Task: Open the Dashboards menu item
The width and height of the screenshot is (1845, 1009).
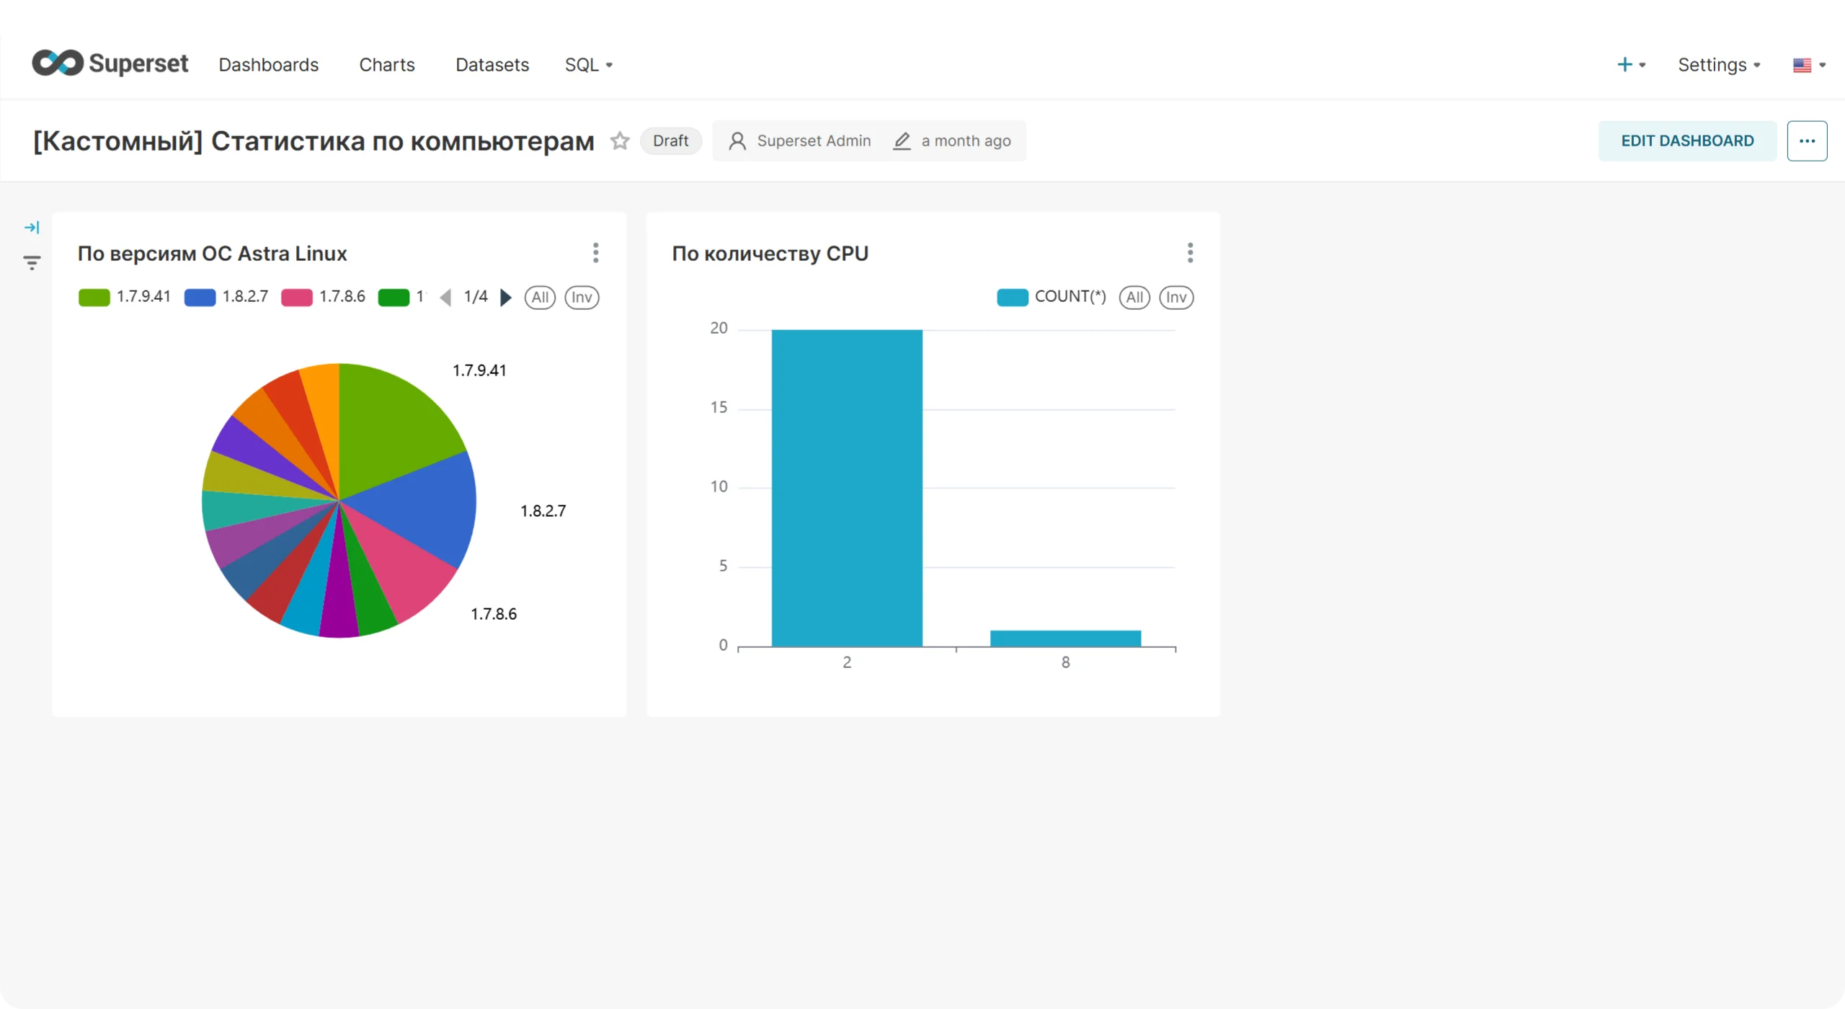Action: 269,65
